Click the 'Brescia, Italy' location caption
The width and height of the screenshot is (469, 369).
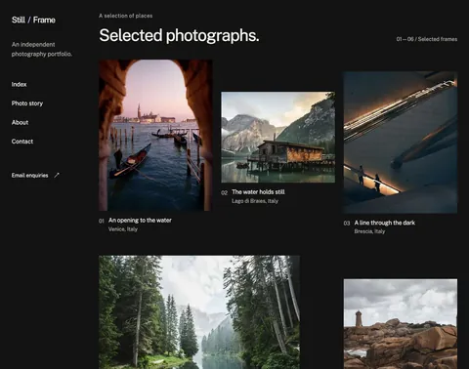[369, 231]
